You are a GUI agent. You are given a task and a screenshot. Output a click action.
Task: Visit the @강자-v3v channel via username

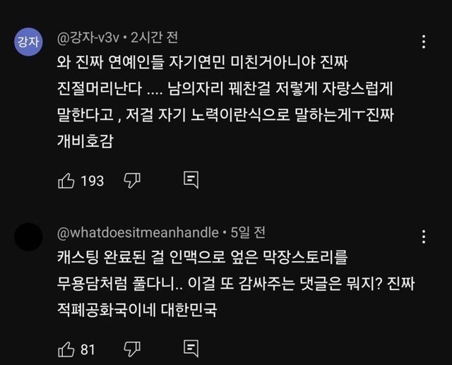tap(88, 36)
